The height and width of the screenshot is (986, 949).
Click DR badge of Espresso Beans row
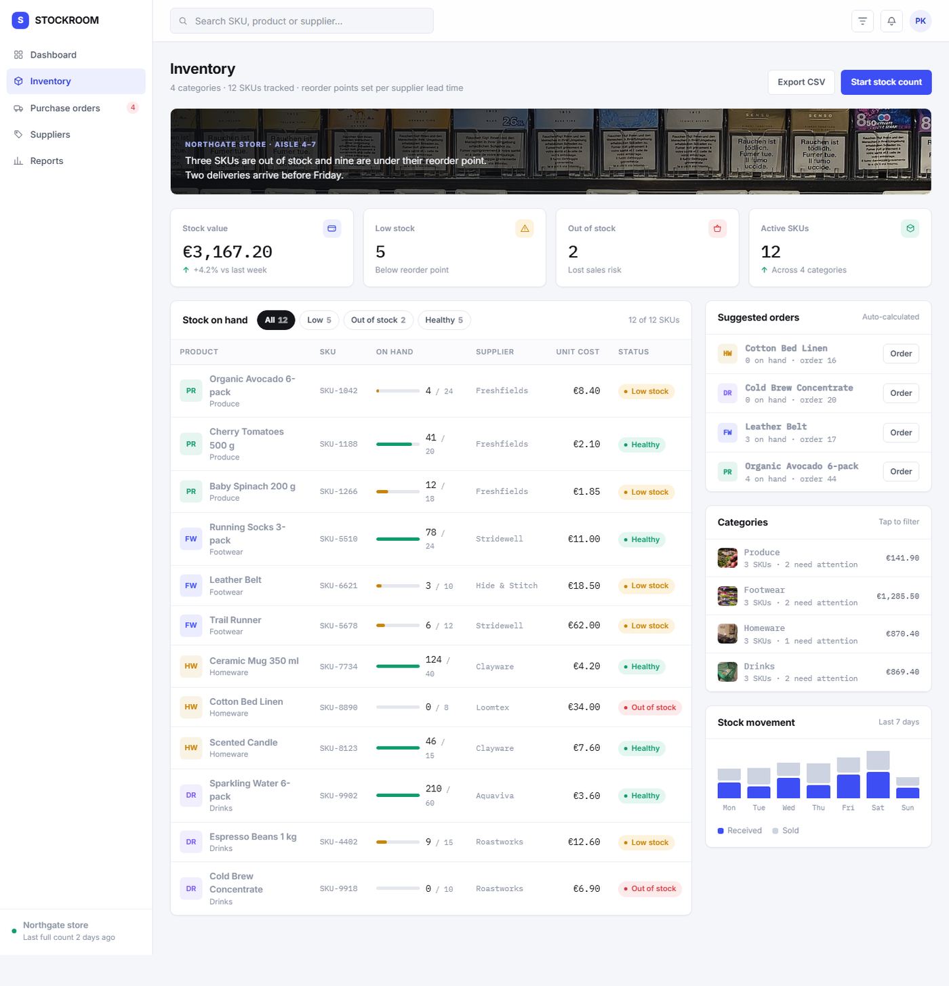tap(191, 842)
